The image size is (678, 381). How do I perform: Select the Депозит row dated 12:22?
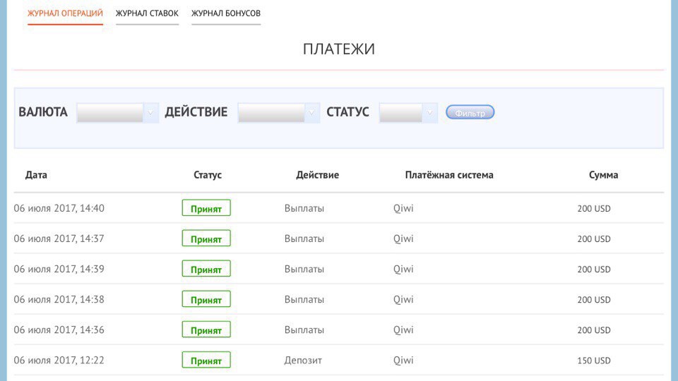[x=303, y=360]
